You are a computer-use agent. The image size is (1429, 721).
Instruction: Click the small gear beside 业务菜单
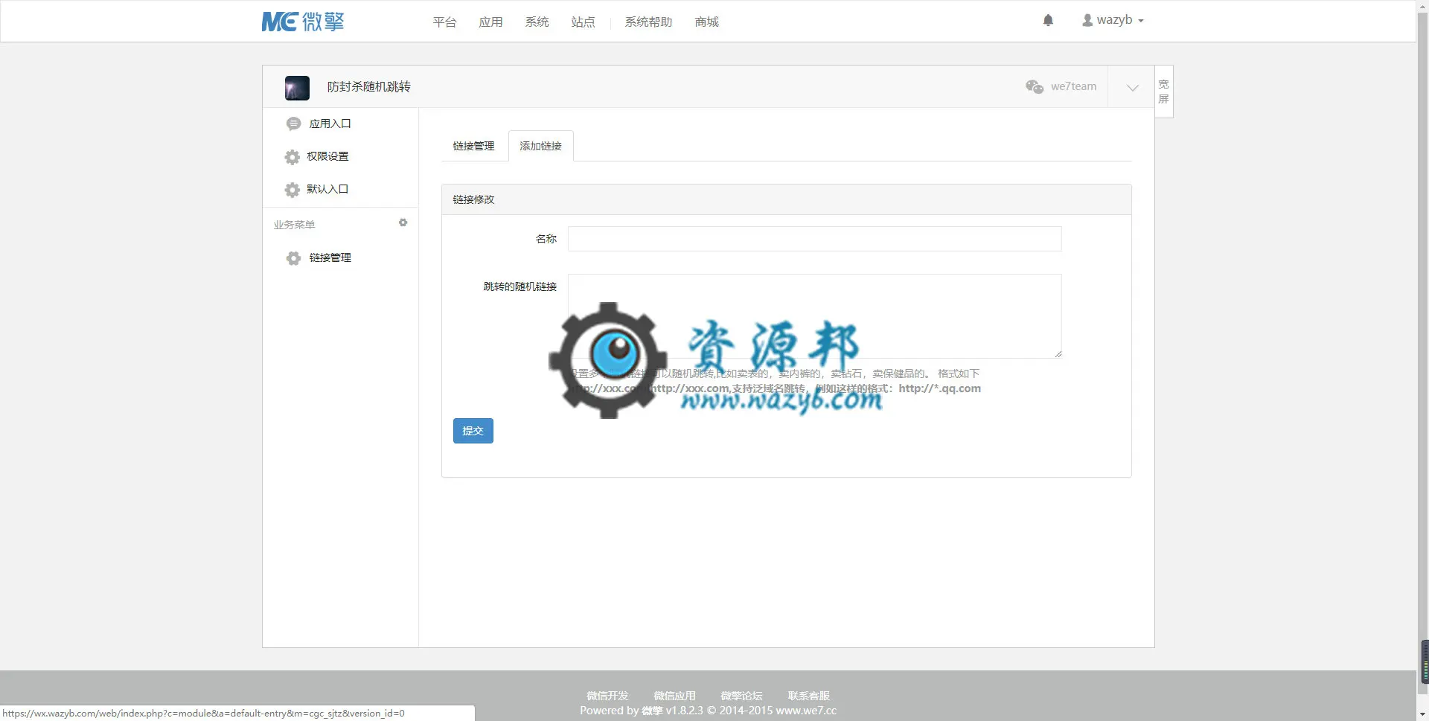(403, 222)
